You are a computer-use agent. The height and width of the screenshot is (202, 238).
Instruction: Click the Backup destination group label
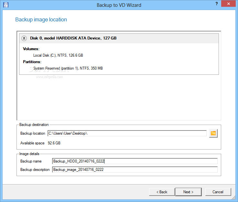34,125
